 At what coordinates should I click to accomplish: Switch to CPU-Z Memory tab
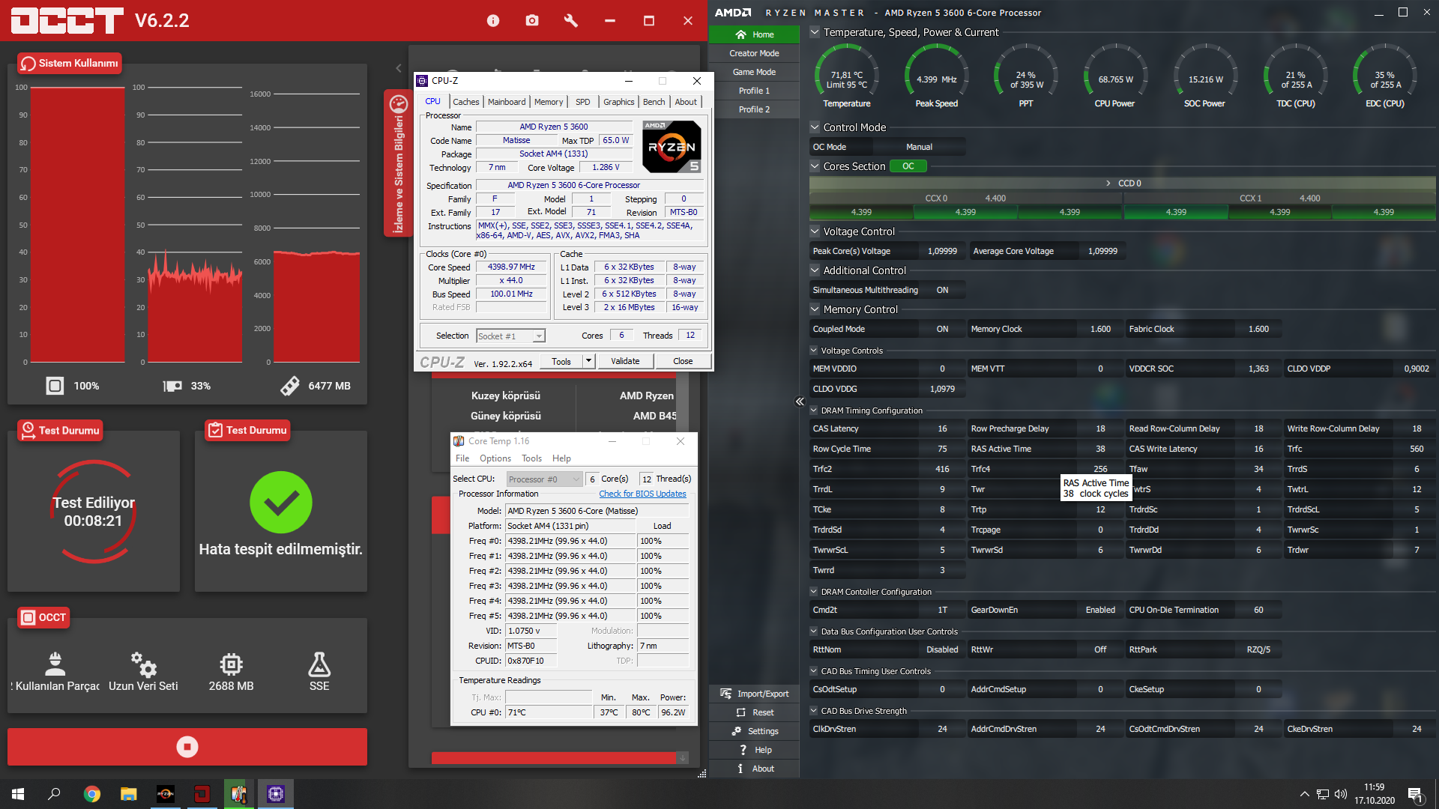[x=548, y=102]
